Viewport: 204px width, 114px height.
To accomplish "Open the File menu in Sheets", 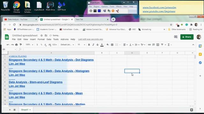I will [x=14, y=39].
